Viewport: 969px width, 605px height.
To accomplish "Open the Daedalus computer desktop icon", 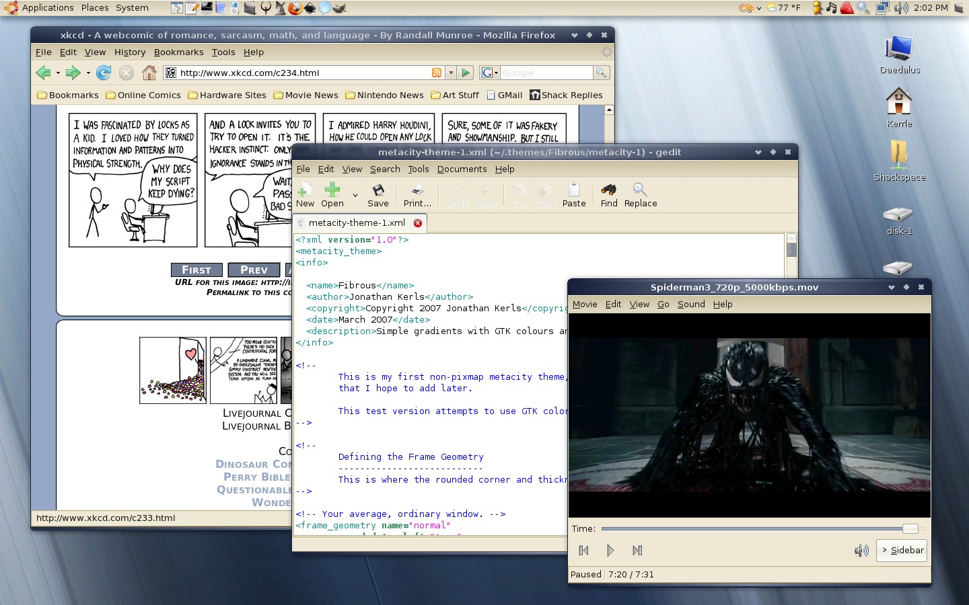I will pyautogui.click(x=900, y=55).
